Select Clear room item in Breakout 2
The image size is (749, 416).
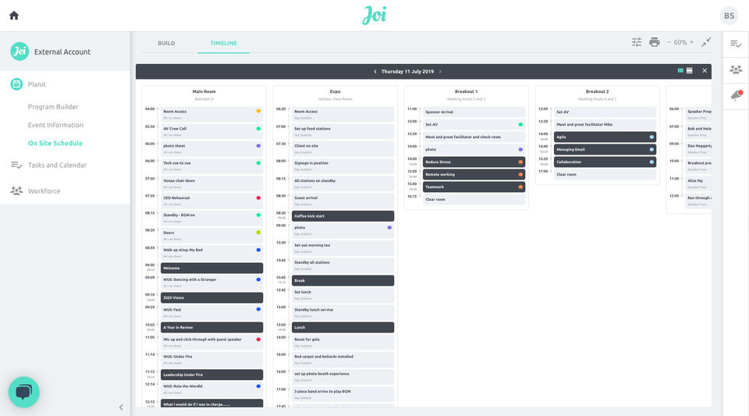click(605, 174)
